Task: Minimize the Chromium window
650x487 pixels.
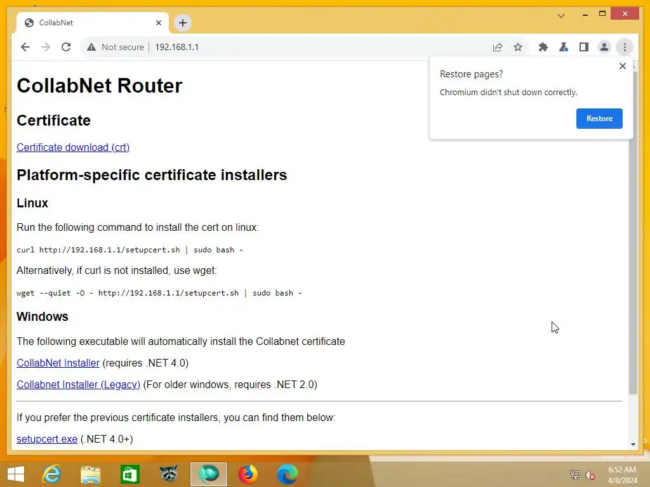Action: (585, 15)
